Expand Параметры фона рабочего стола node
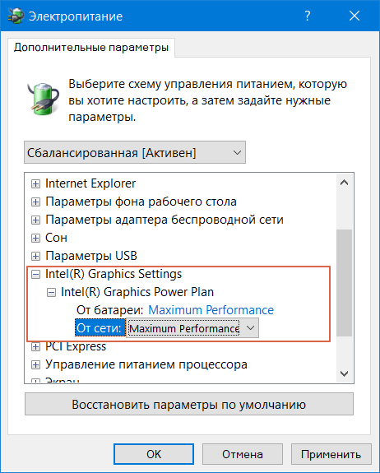Viewport: 380px width, 473px height. 35,202
